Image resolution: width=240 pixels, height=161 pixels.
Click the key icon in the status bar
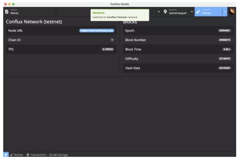[6, 155]
